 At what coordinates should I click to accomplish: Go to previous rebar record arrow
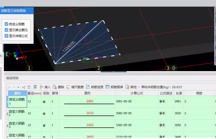coord(14,87)
